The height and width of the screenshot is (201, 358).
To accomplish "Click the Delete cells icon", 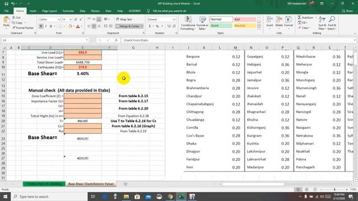I will click(279, 20).
